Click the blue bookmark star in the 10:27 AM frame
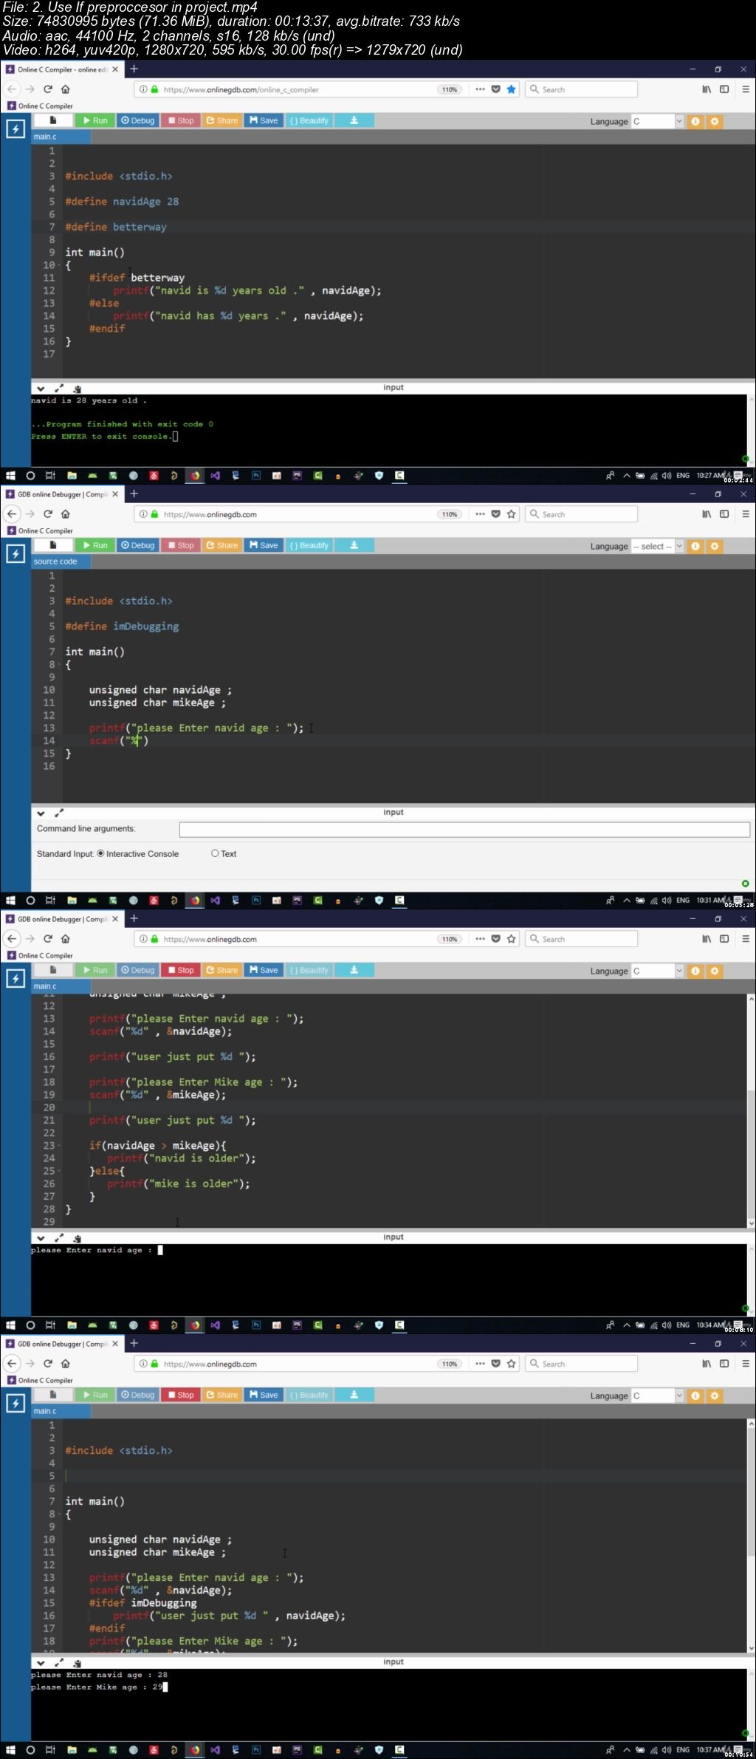756x1759 pixels. click(x=511, y=89)
